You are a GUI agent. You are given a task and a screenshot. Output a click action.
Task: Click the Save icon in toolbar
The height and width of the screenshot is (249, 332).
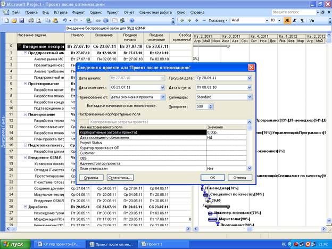(x=22, y=20)
